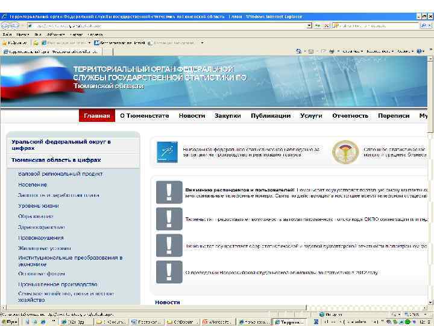Click exclamation icon beside OKPO code notice
This screenshot has width=434, height=326.
169,219
